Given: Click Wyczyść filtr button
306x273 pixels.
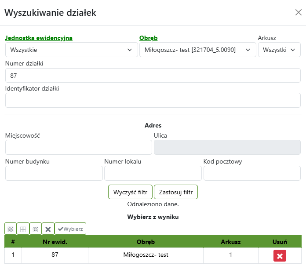Looking at the screenshot, I should [x=130, y=192].
